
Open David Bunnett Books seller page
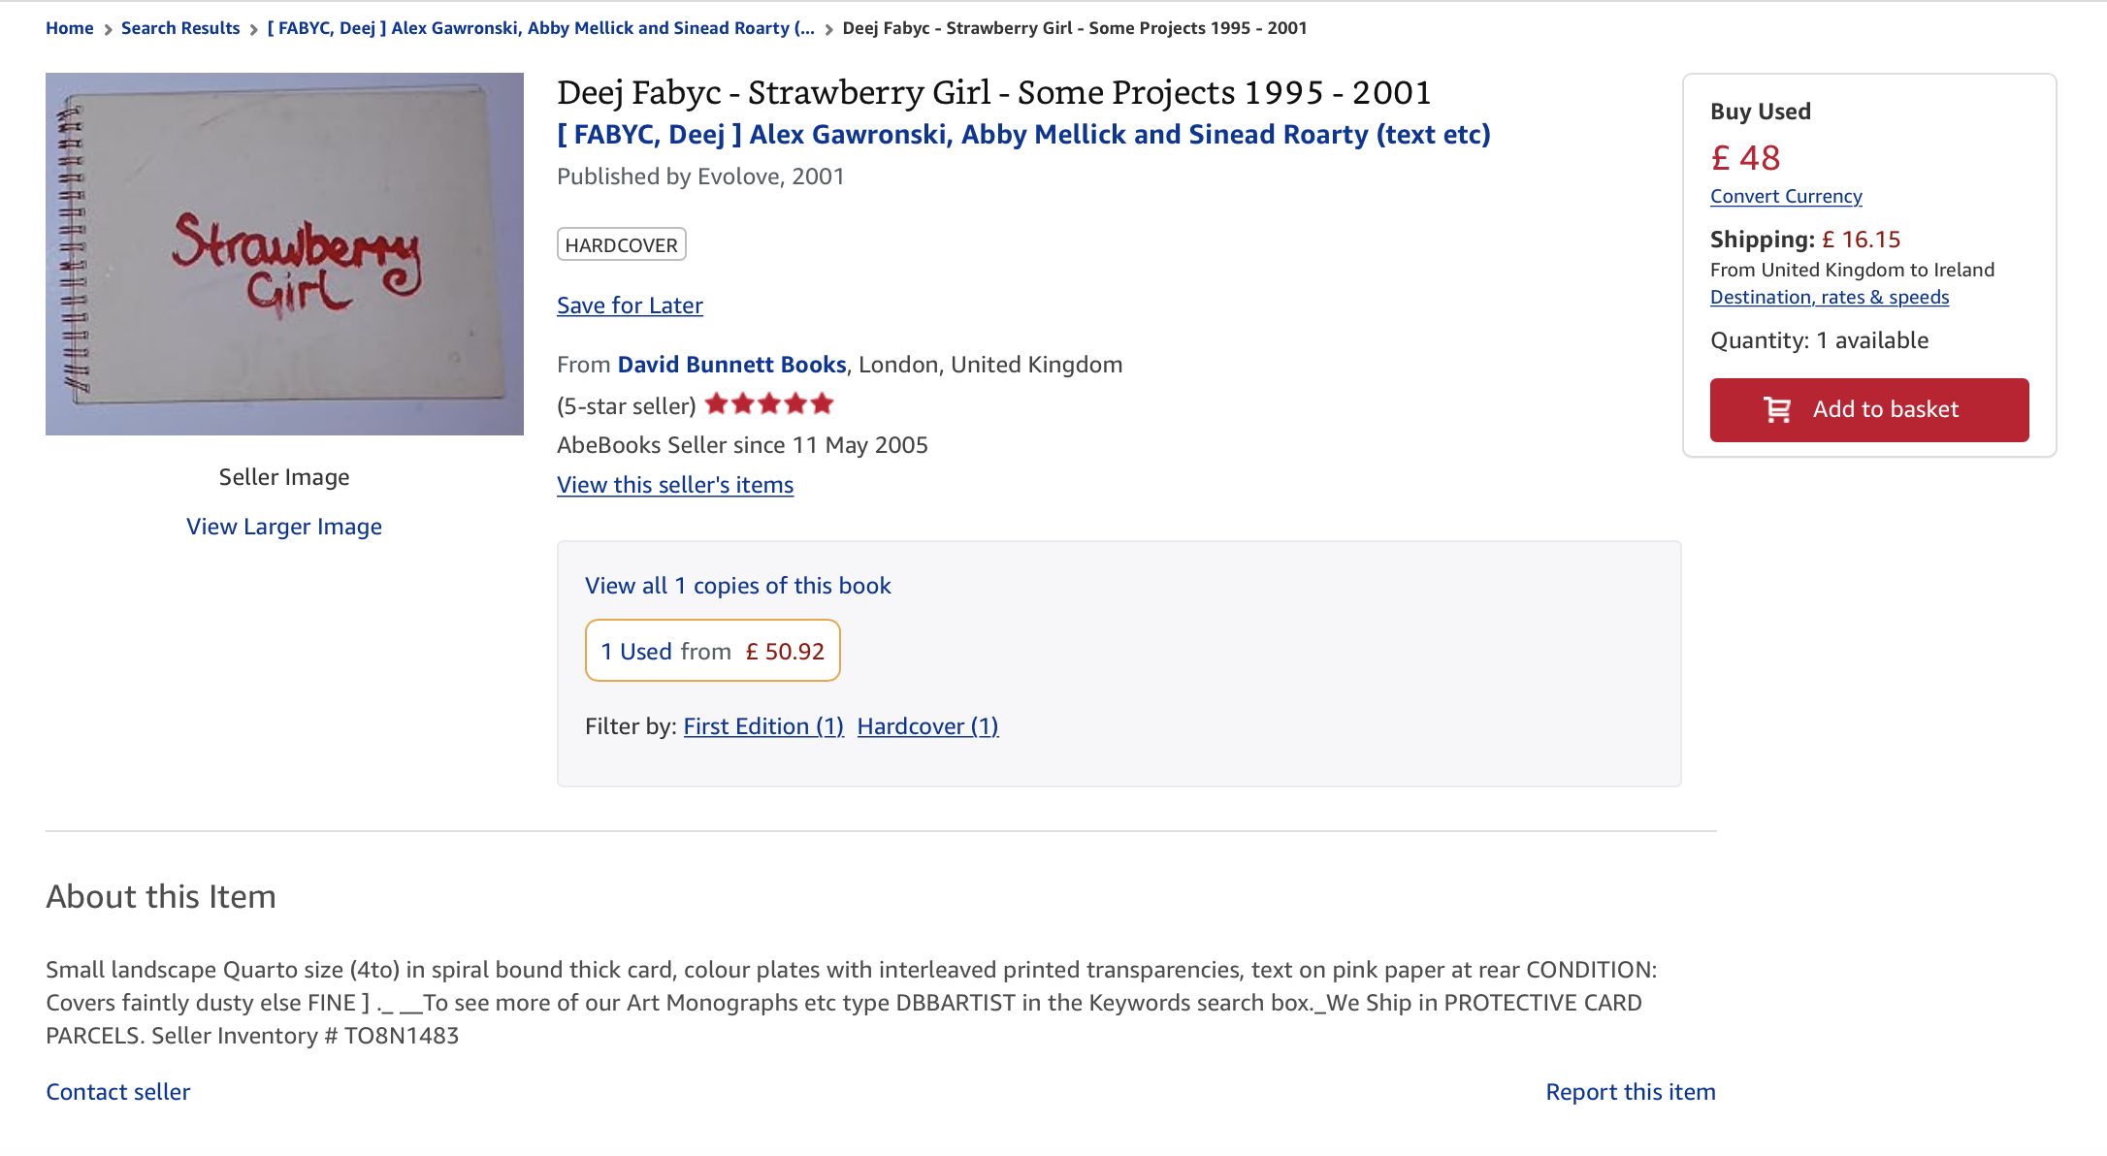click(732, 365)
